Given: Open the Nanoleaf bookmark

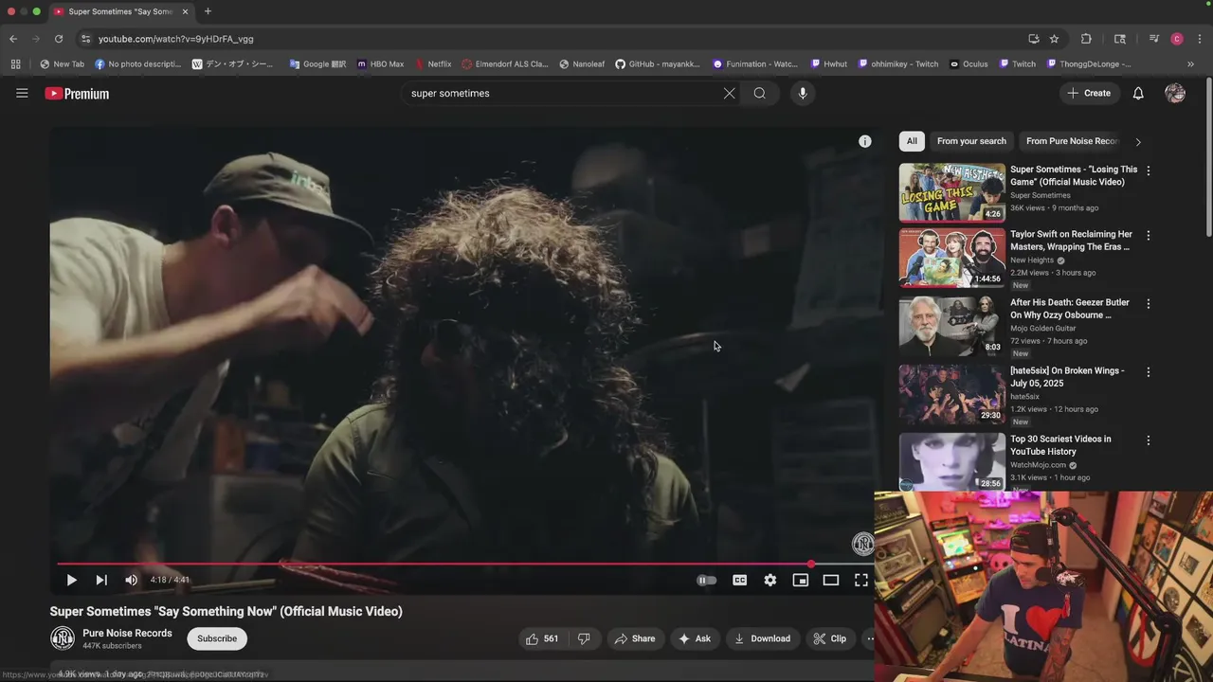Looking at the screenshot, I should pyautogui.click(x=582, y=64).
